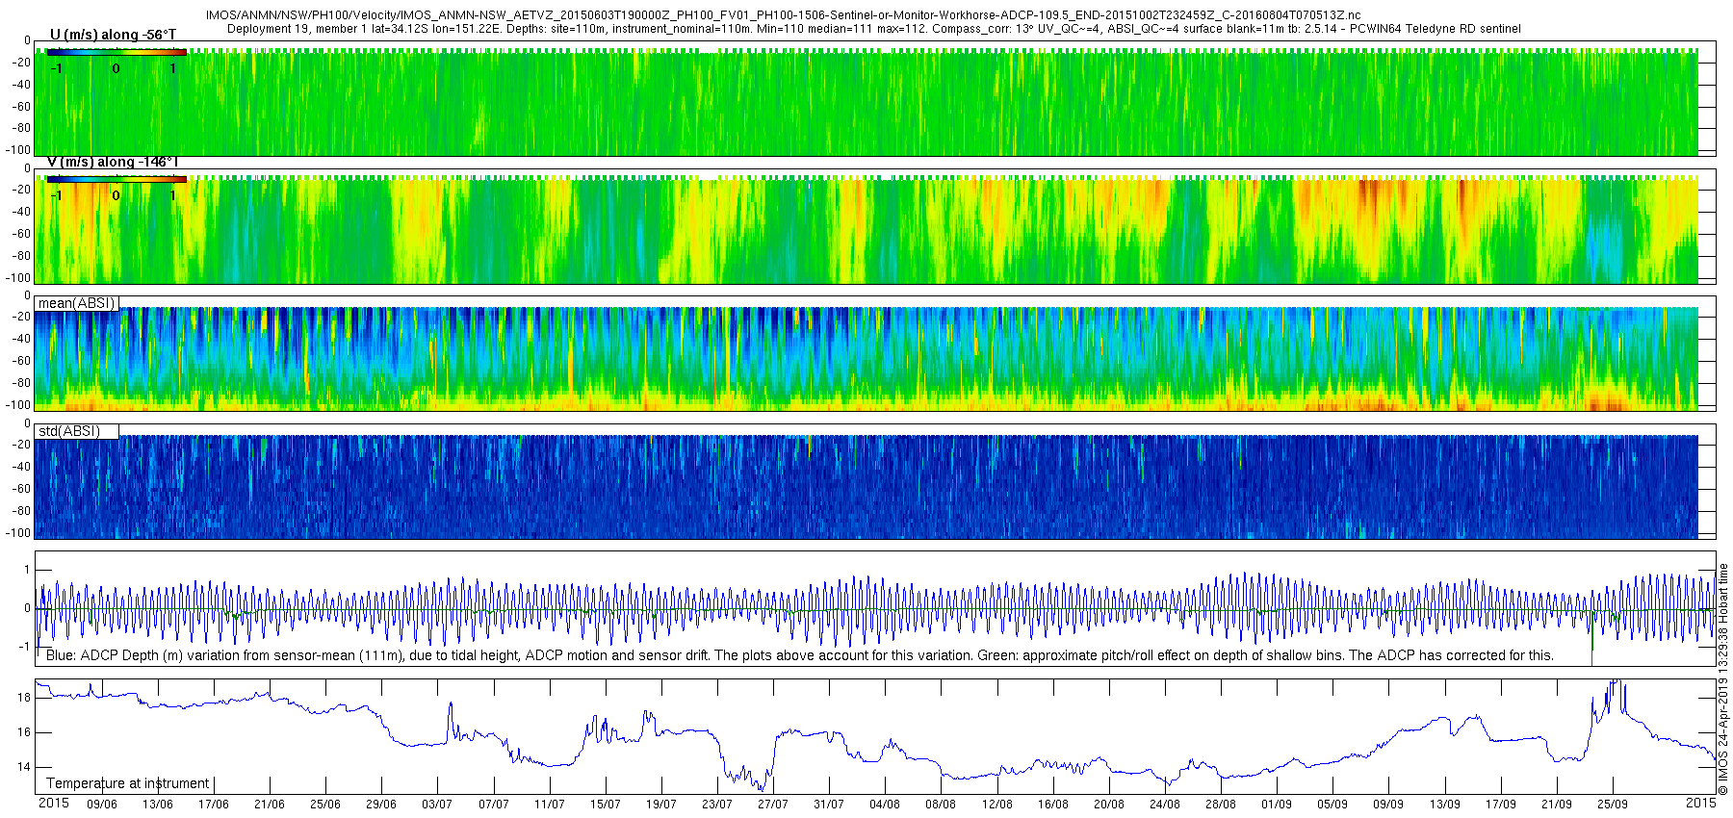Click the 23/07 date tick label
This screenshot has width=1733, height=818.
(717, 805)
